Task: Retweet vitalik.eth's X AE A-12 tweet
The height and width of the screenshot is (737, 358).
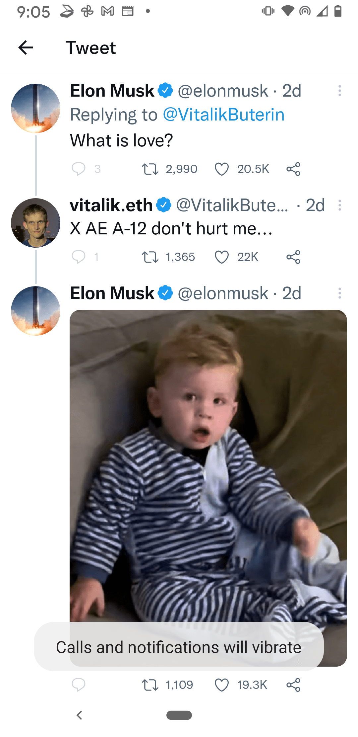Action: coord(150,257)
